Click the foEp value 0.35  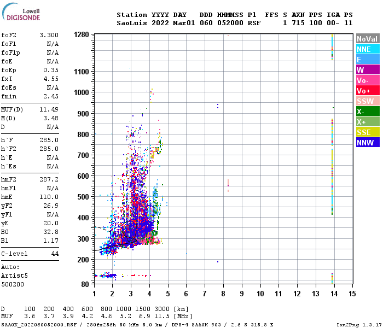51,71
